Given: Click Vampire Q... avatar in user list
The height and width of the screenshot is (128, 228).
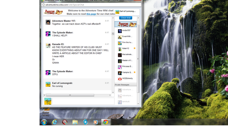Looking at the screenshot, I should click(x=120, y=73).
